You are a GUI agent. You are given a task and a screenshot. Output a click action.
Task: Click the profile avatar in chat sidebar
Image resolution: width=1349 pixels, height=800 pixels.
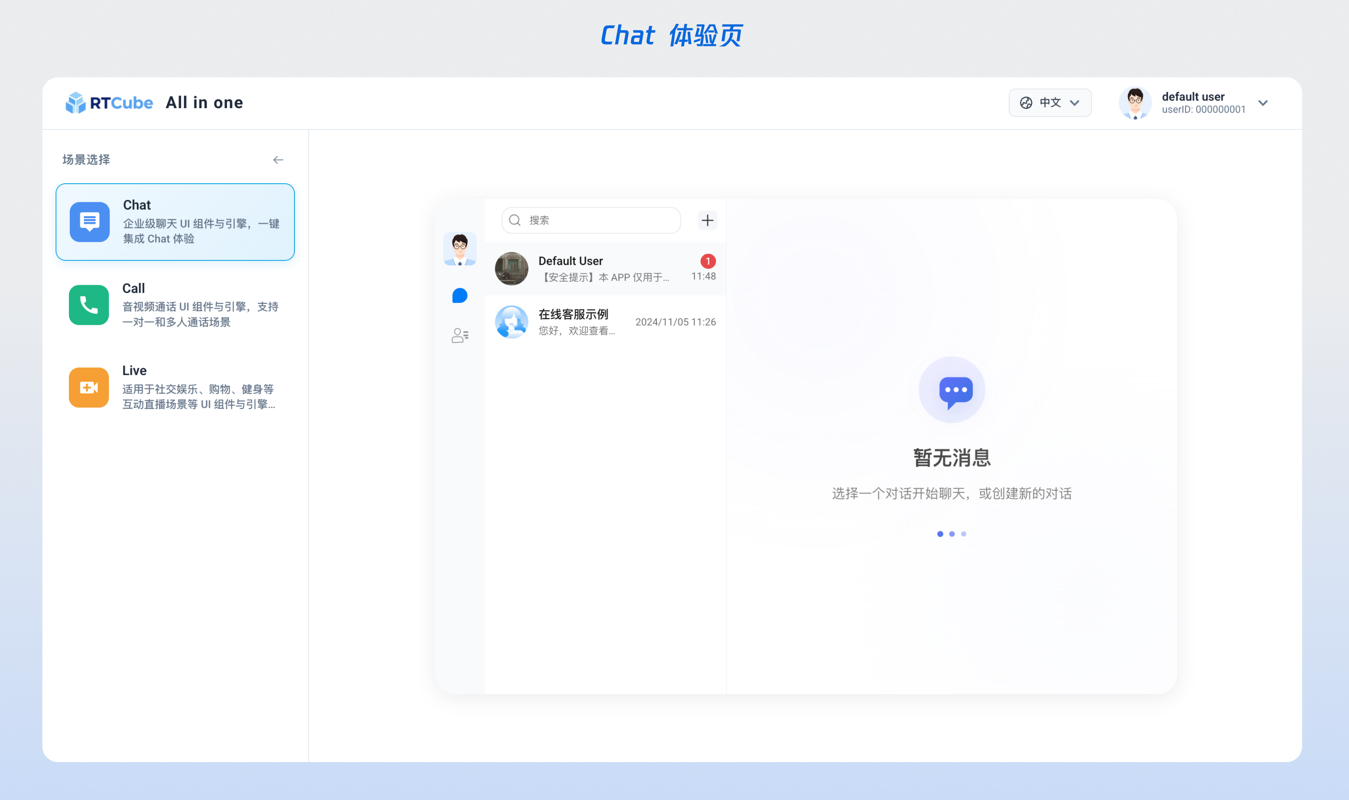460,249
